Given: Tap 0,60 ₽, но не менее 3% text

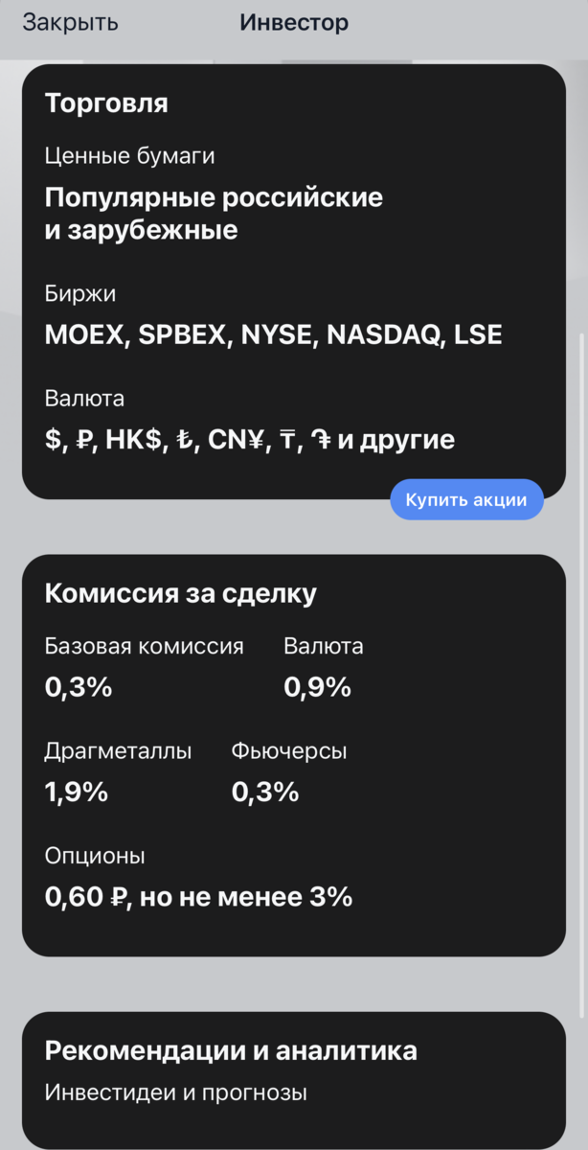Looking at the screenshot, I should [x=198, y=897].
